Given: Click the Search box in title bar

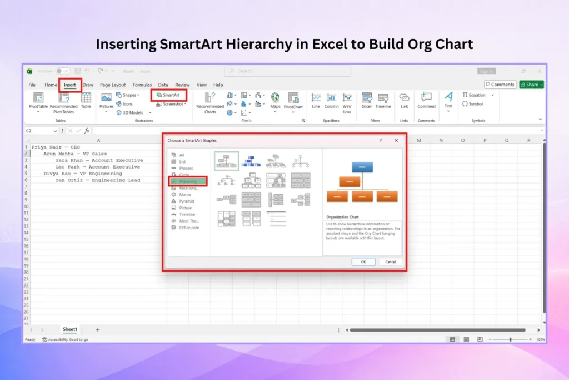Looking at the screenshot, I should [x=287, y=71].
